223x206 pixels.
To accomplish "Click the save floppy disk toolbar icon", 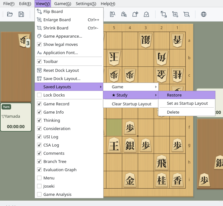I will [21, 14].
